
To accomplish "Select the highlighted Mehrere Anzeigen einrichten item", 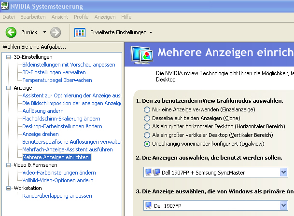I will 57,157.
